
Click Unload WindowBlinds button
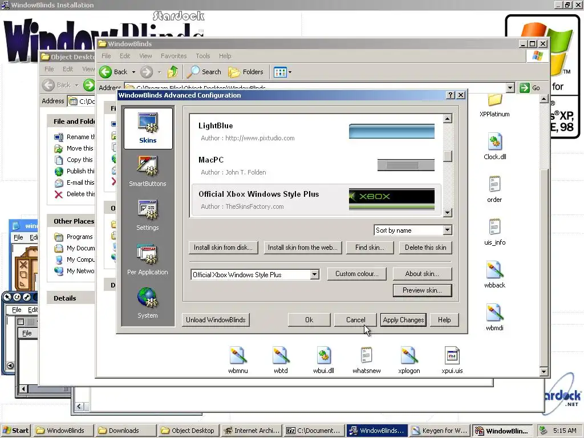point(216,320)
